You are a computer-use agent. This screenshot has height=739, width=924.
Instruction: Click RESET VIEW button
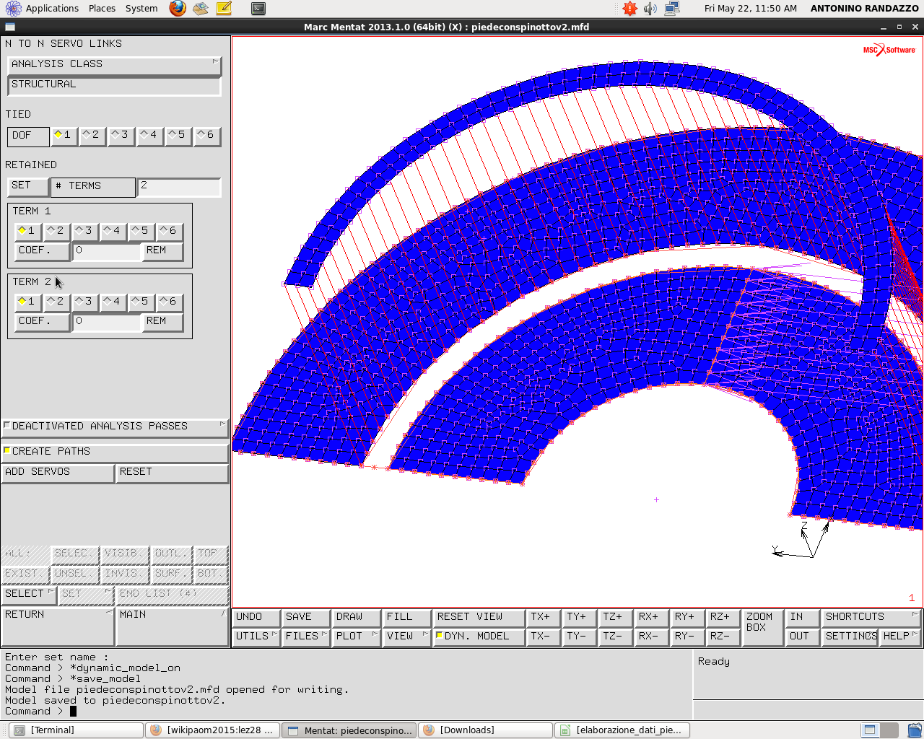[x=478, y=617]
